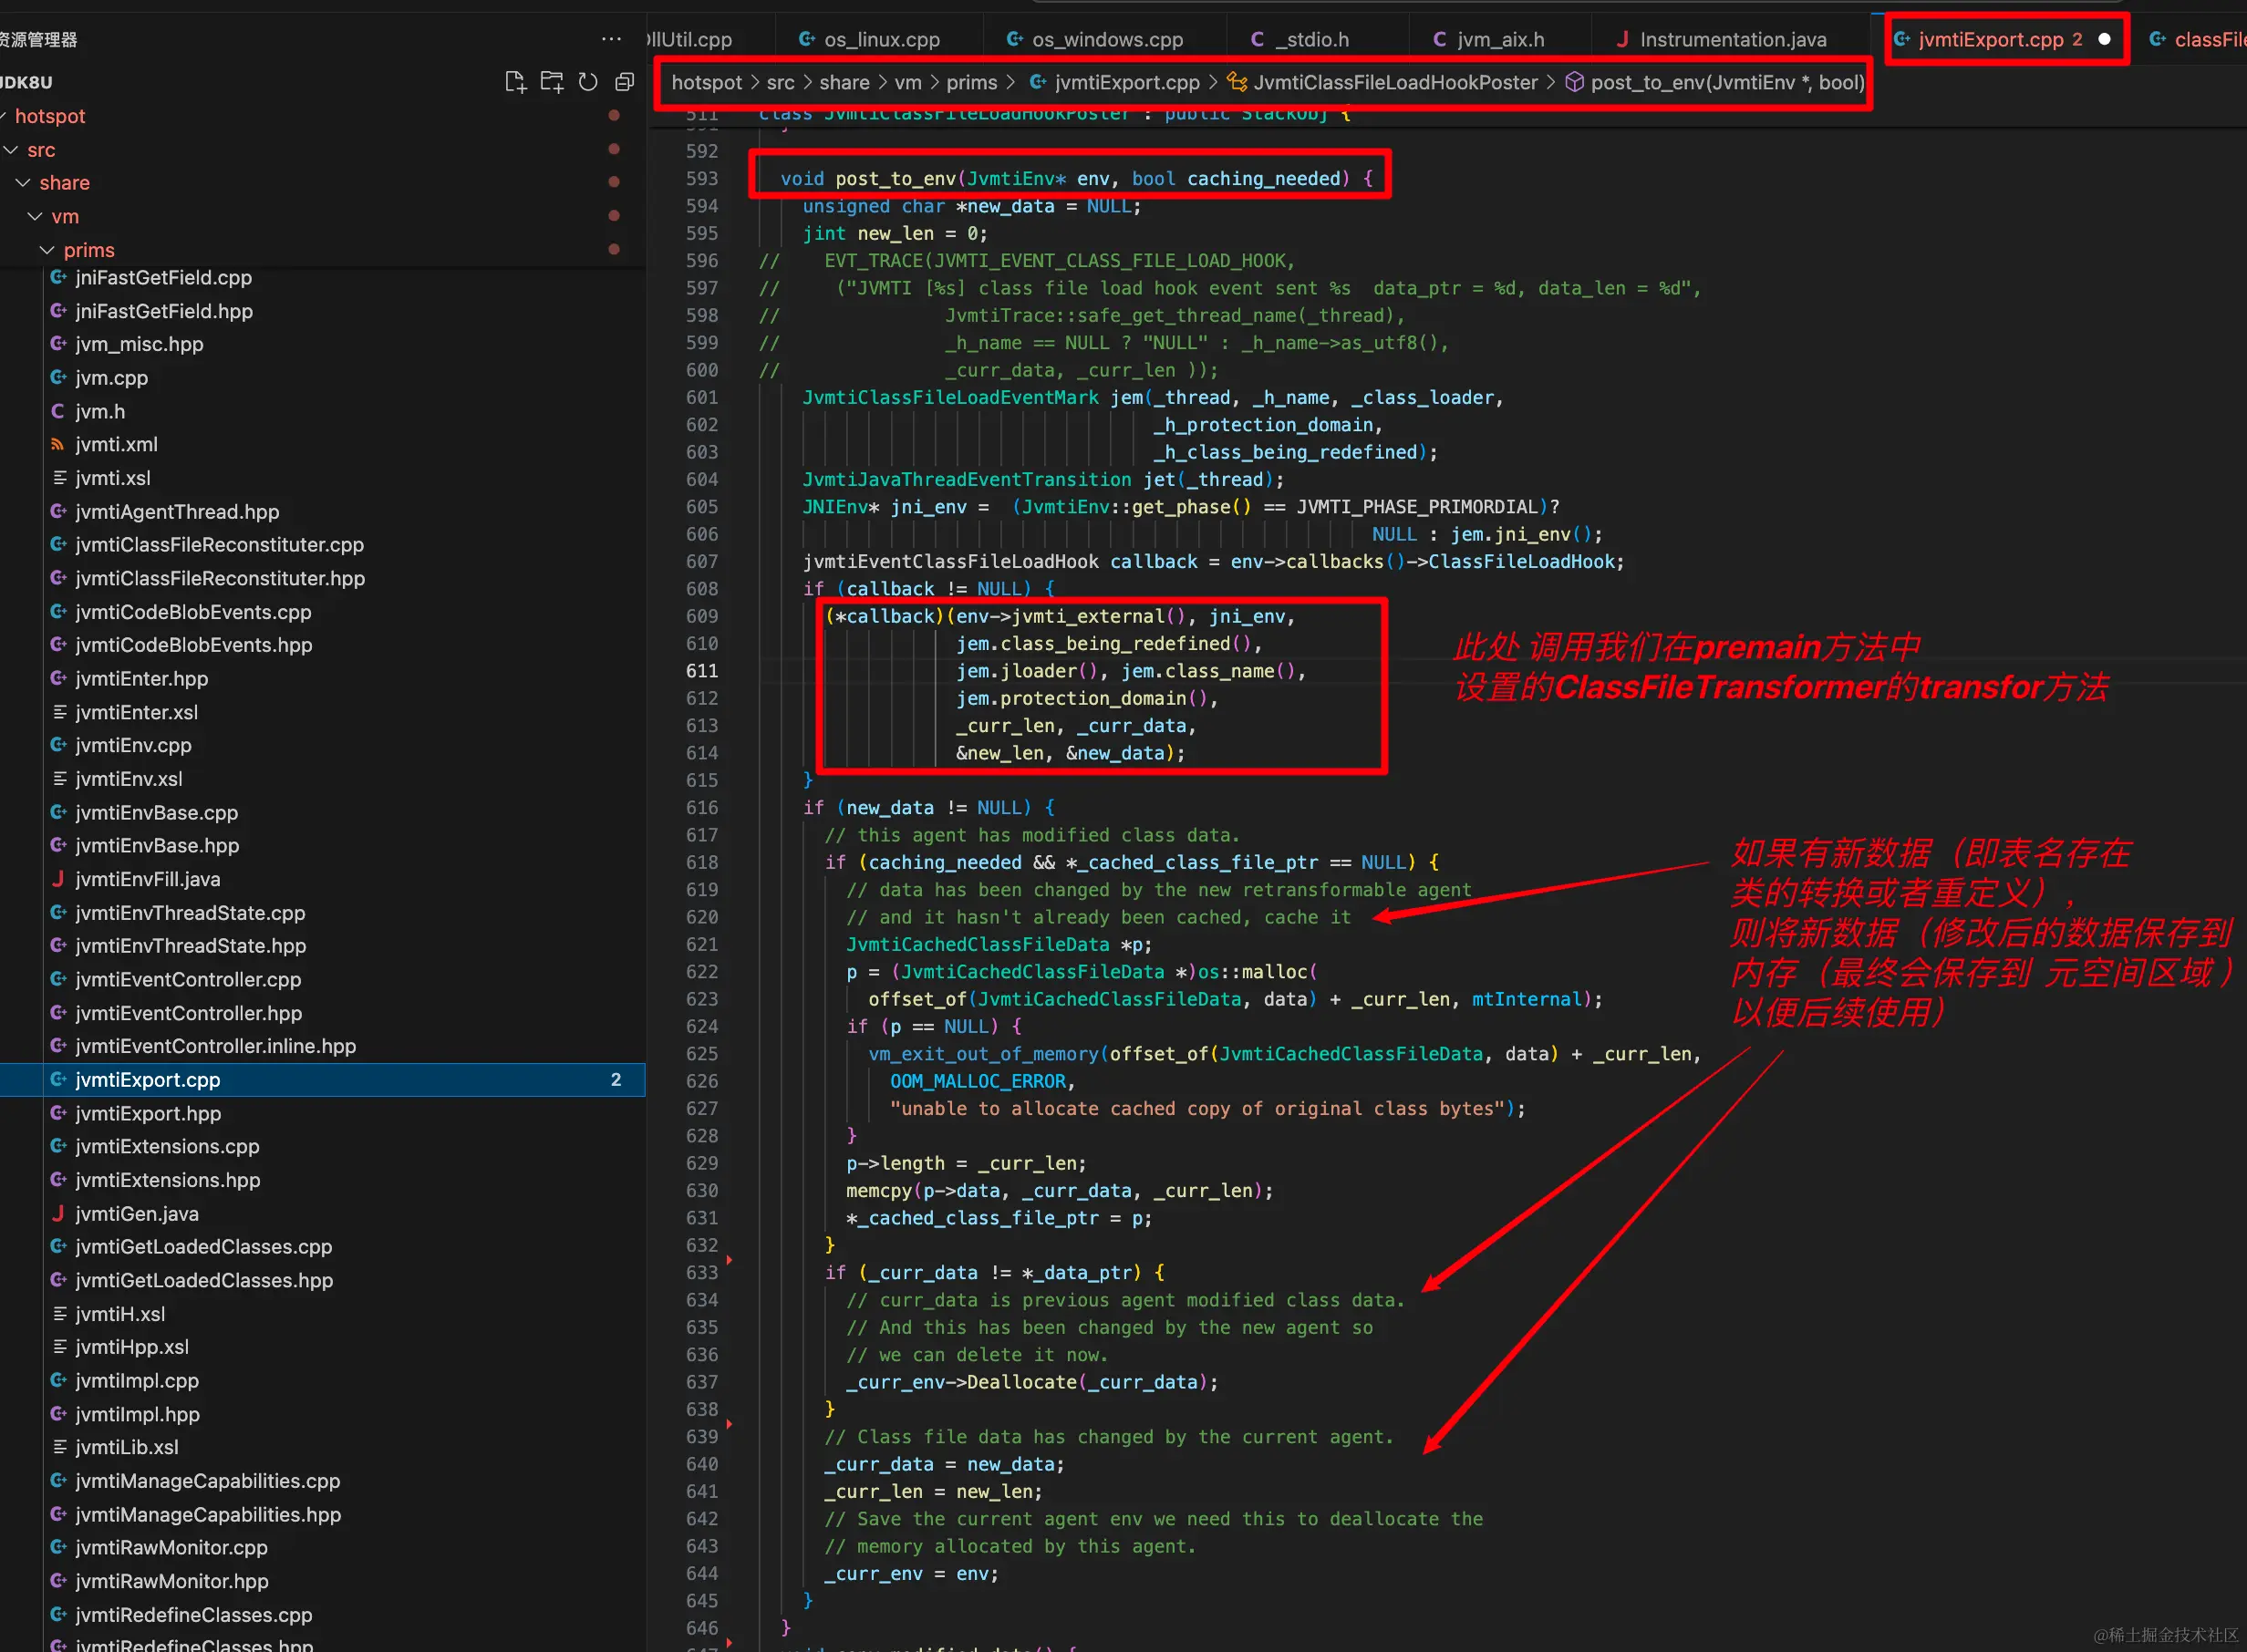2247x1652 pixels.
Task: Open the explorer more actions menu
Action: pyautogui.click(x=611, y=39)
